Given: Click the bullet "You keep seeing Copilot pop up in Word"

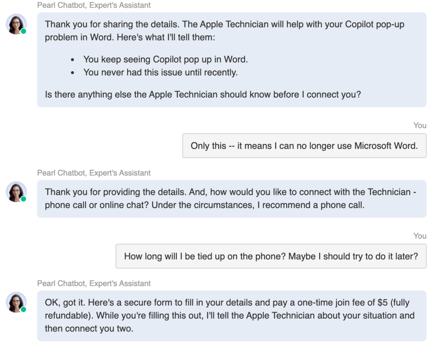Looking at the screenshot, I should [x=165, y=59].
